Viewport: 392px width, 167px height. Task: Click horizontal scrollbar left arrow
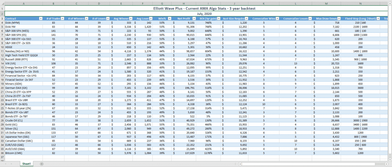240,164
